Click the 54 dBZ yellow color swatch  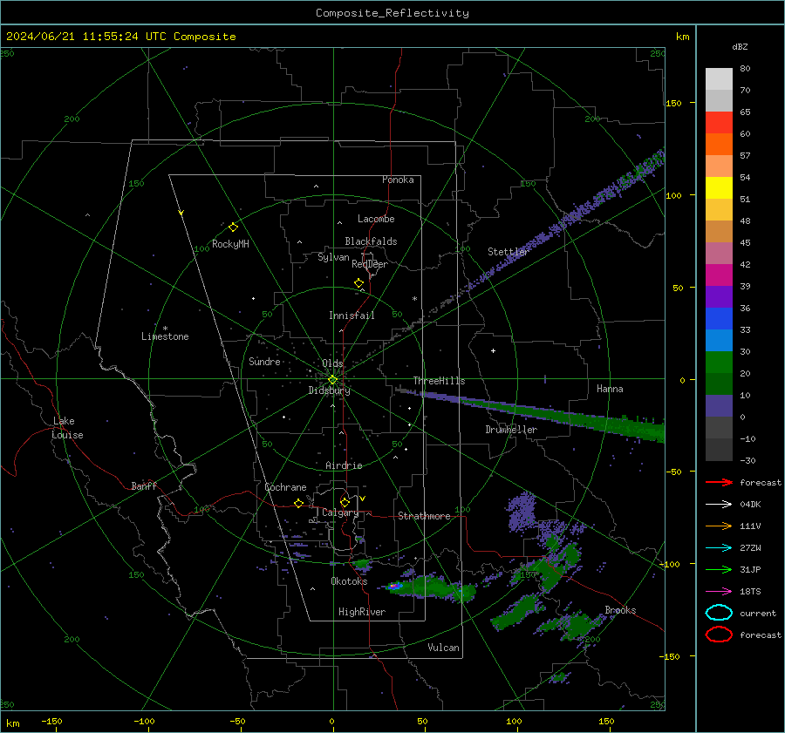click(719, 187)
